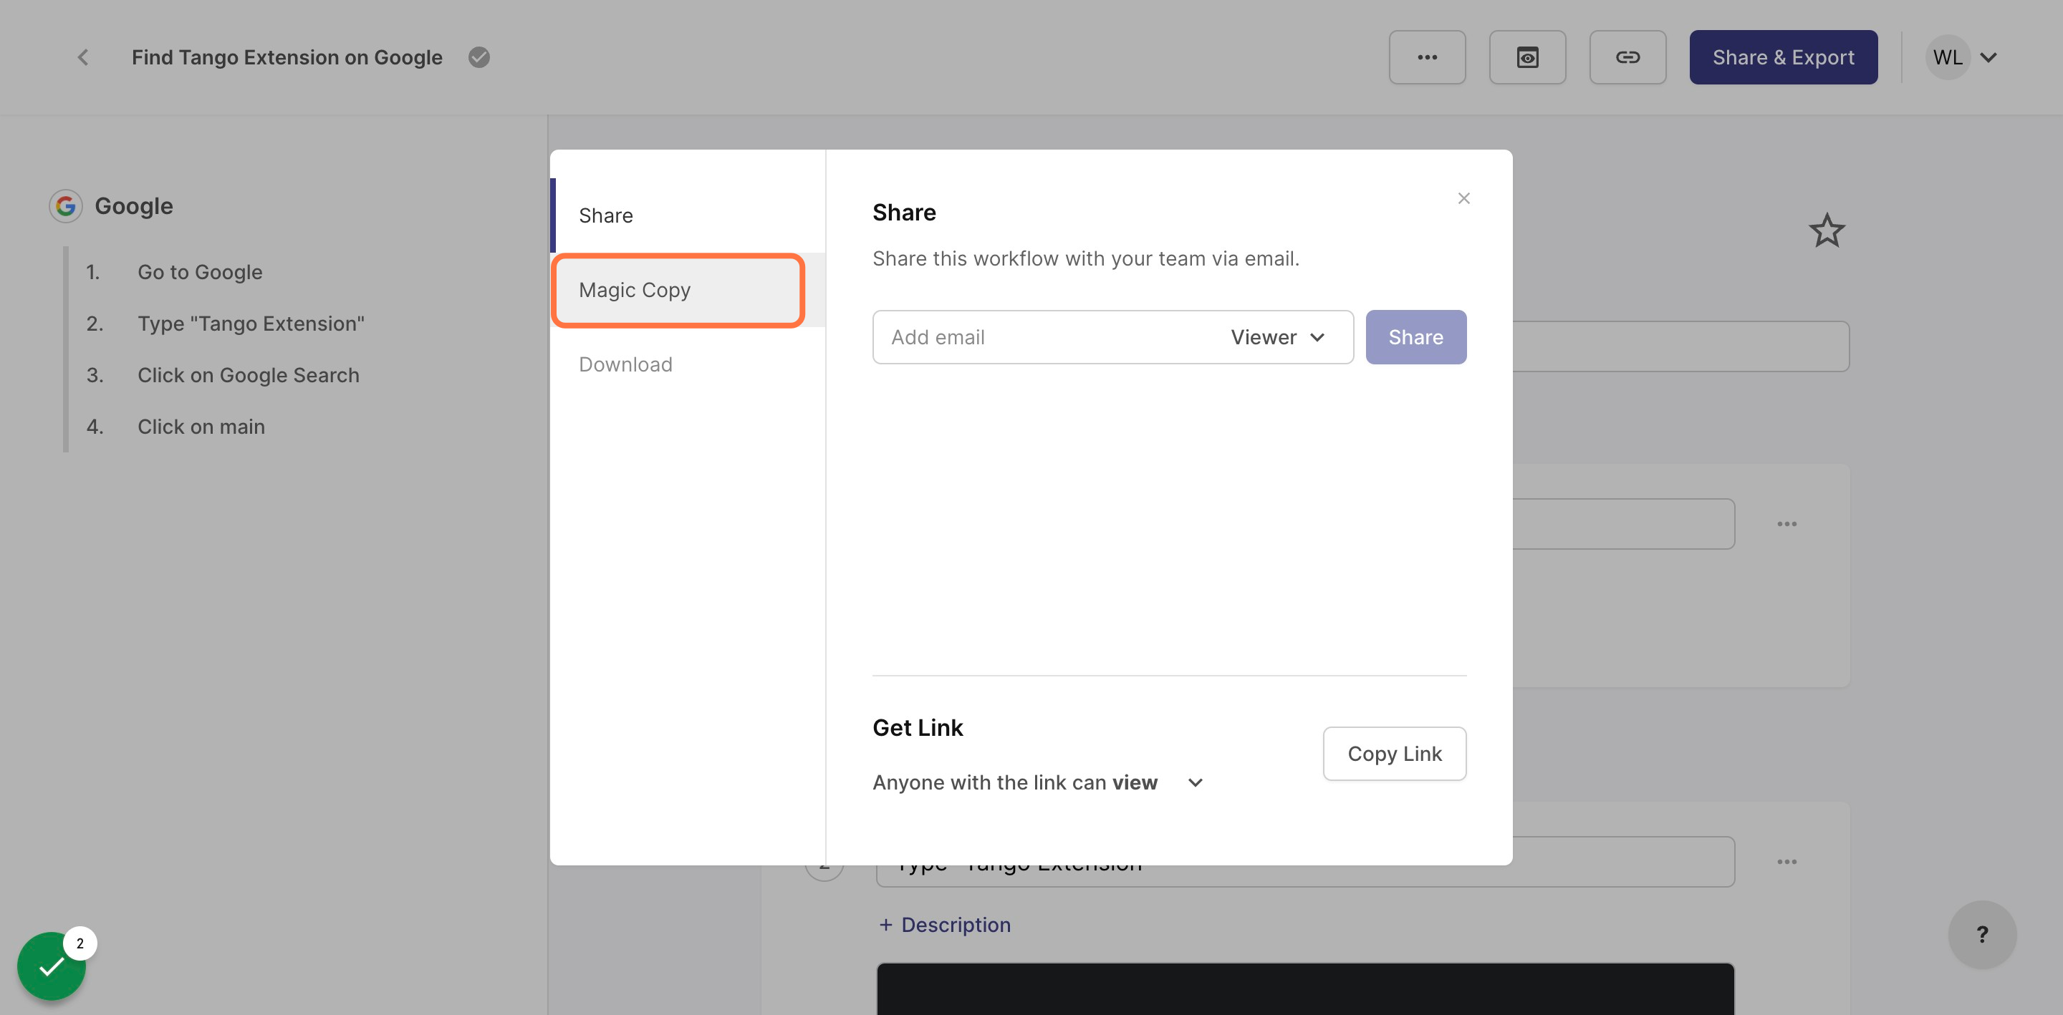Click the 'Google' section heading in sidebar
This screenshot has height=1015, width=2063.
[134, 205]
